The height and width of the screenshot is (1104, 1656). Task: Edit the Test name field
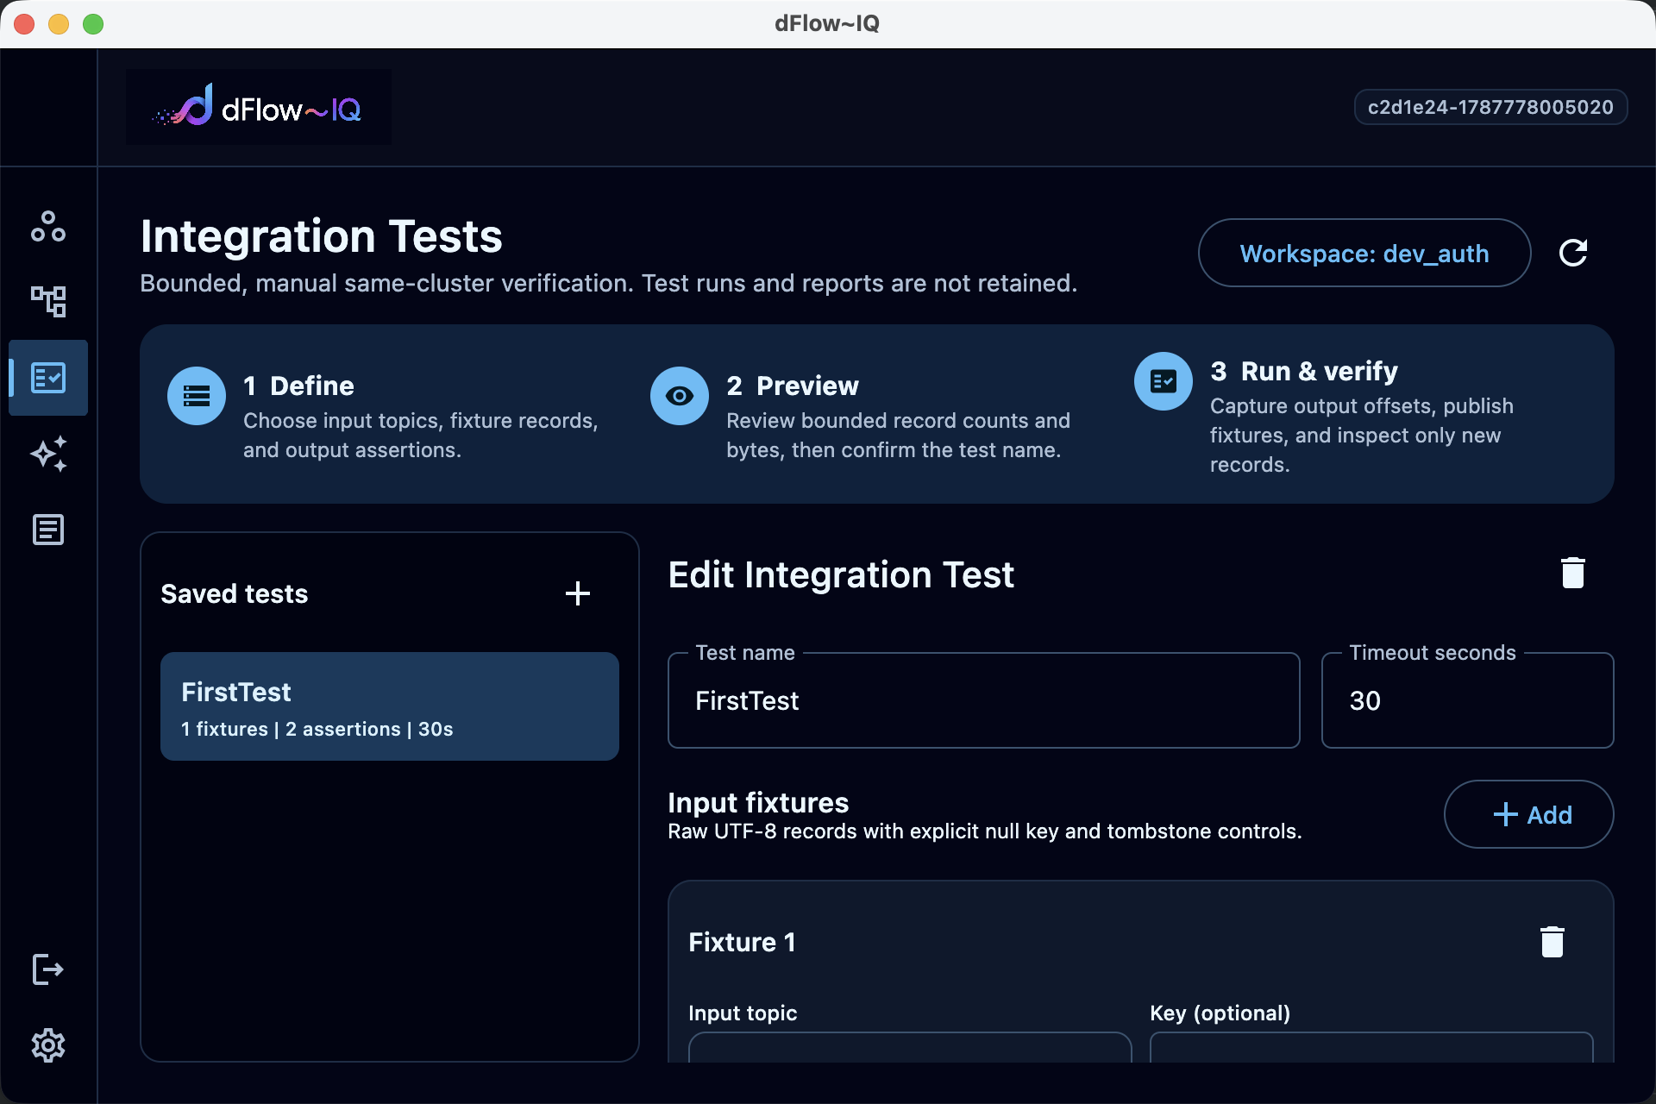pos(984,700)
